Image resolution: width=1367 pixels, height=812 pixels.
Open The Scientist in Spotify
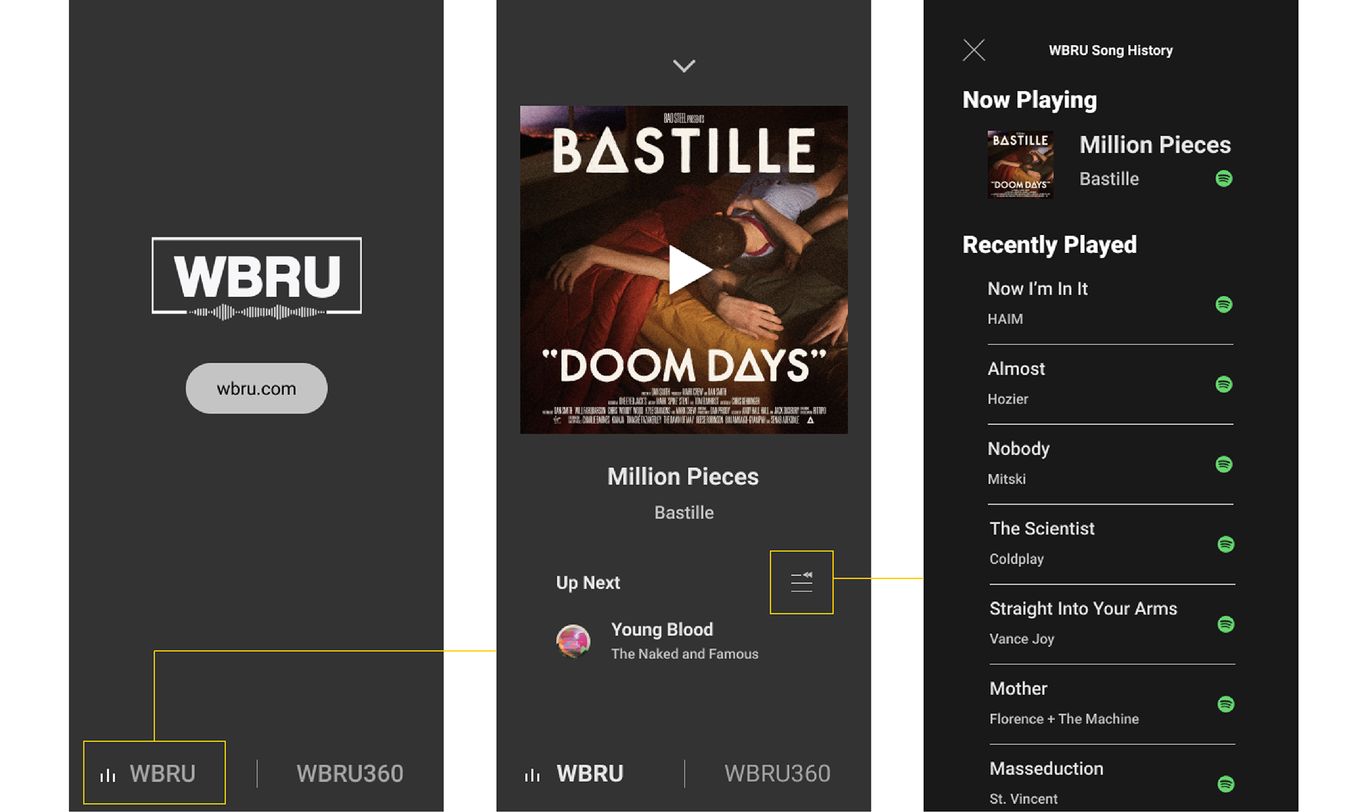[1225, 544]
